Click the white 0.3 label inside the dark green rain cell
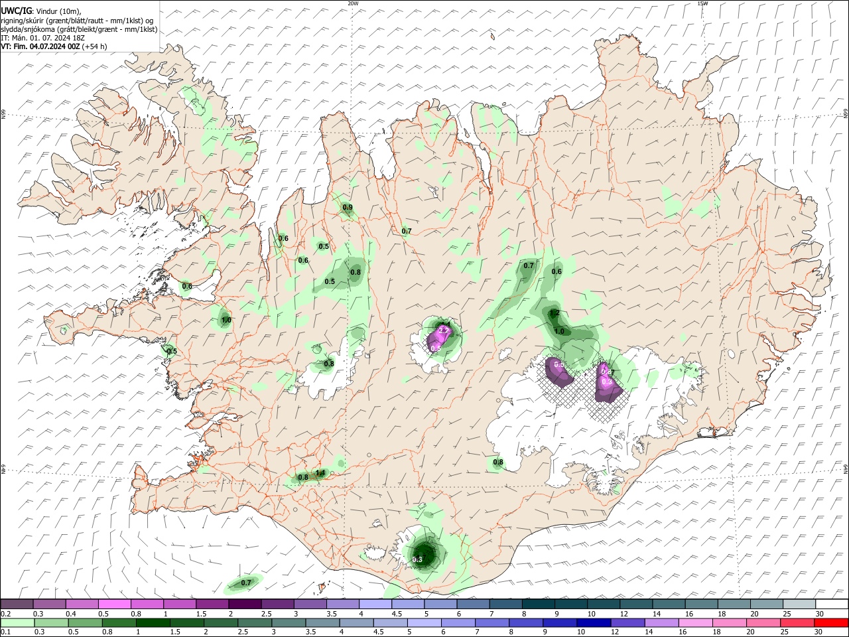 pos(417,559)
